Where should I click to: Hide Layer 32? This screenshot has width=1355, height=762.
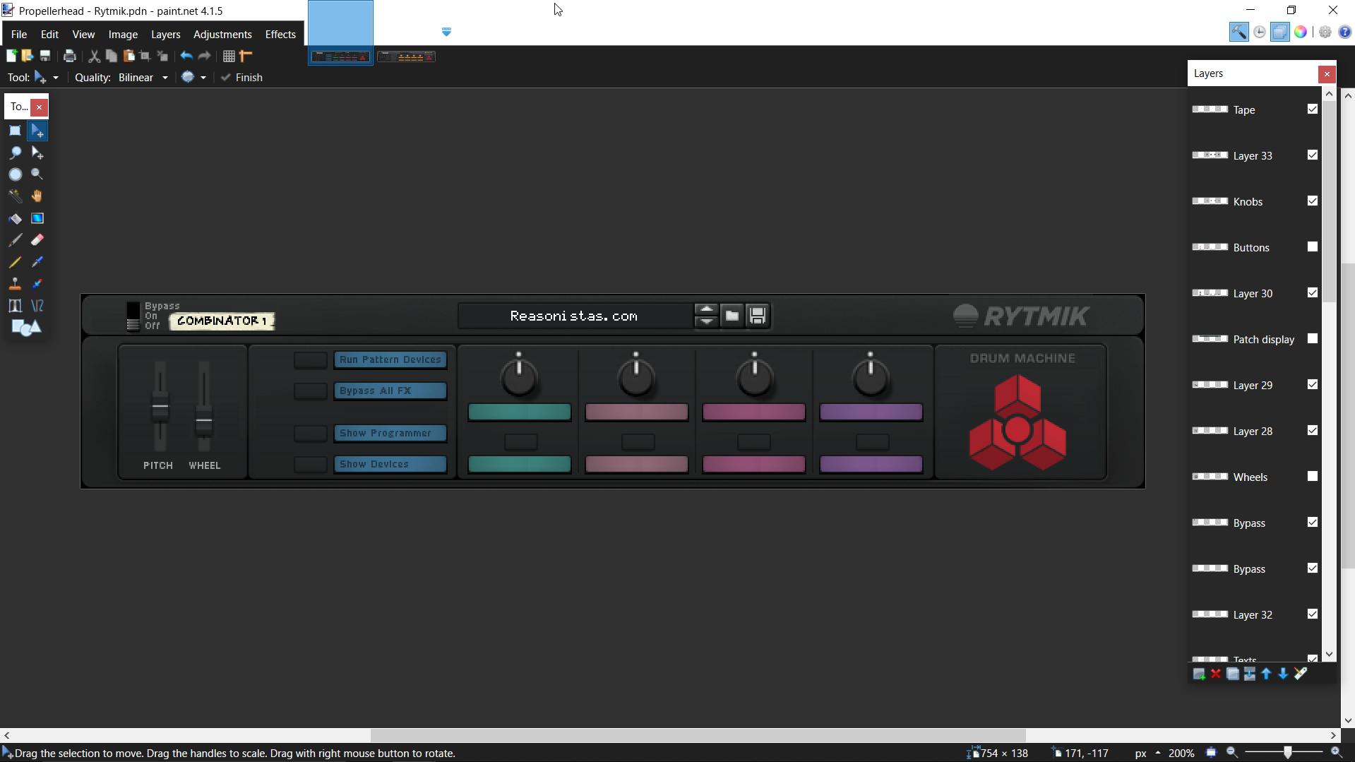pyautogui.click(x=1313, y=614)
